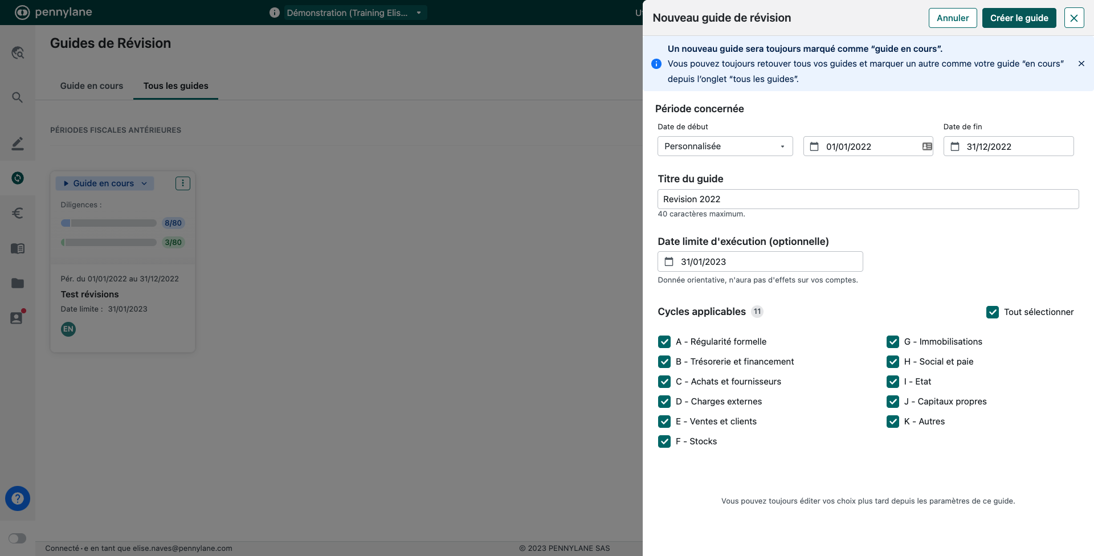1094x556 pixels.
Task: Click the 11 cycles count badge
Action: [x=757, y=312]
